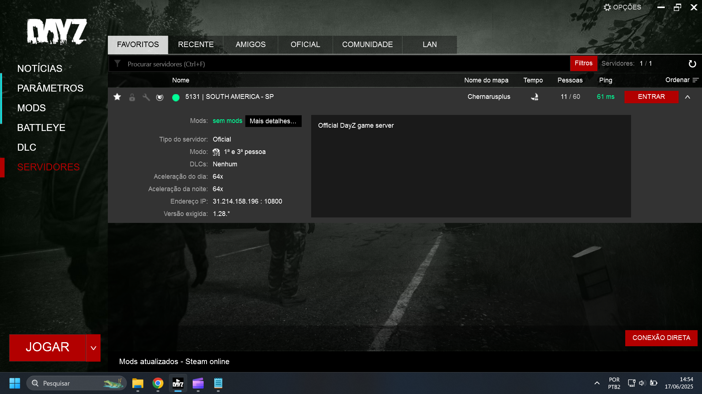
Task: Click the Filtros button
Action: point(584,63)
